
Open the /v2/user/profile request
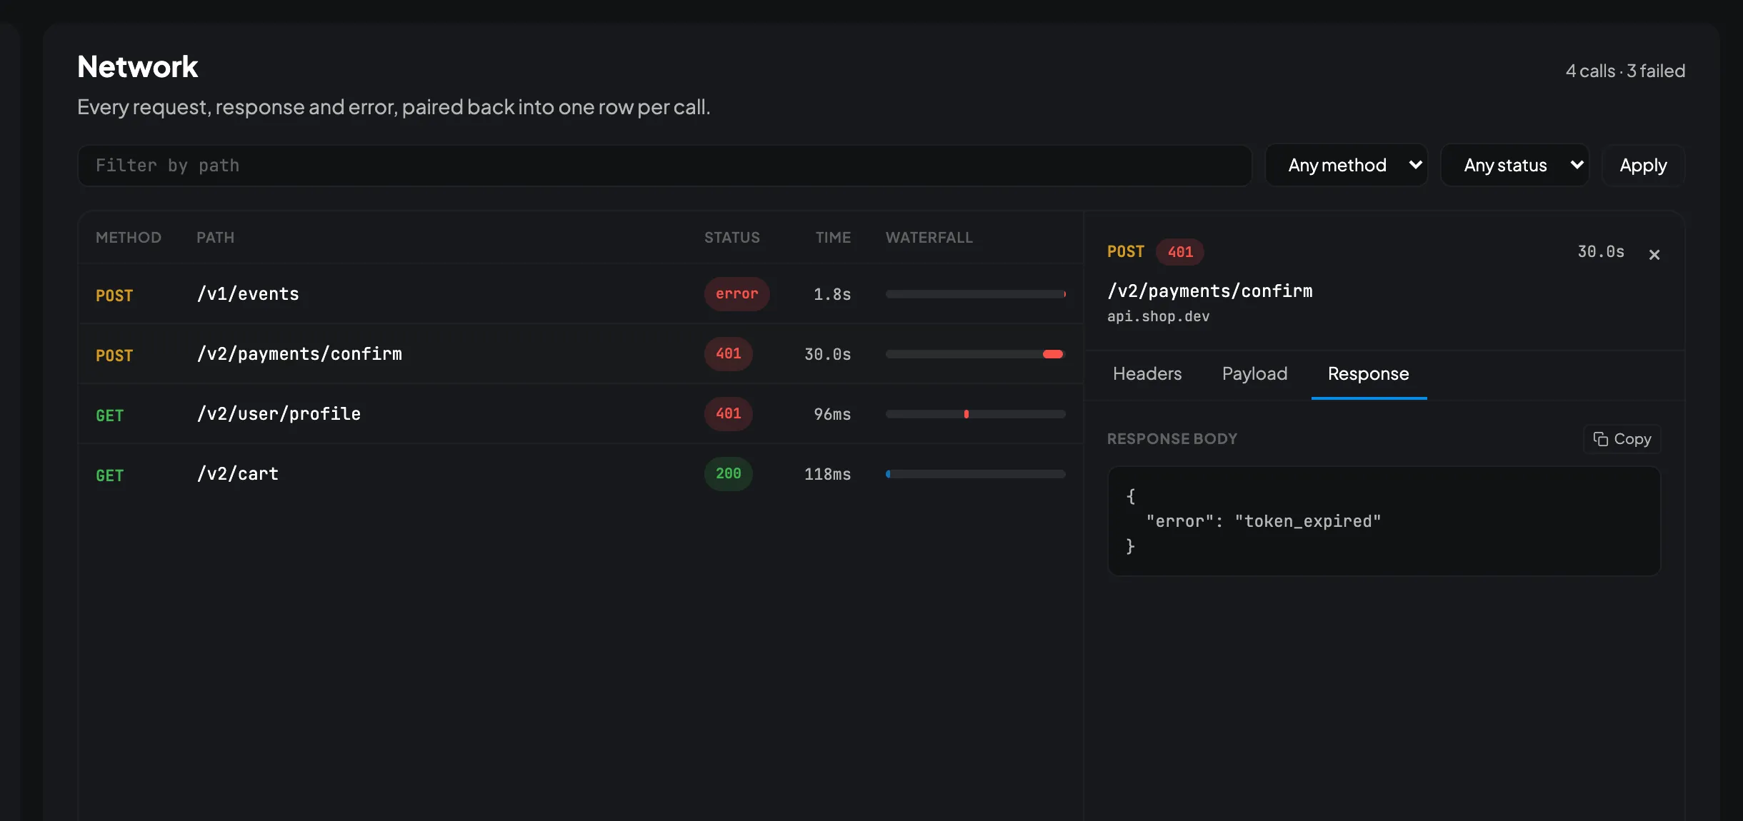pyautogui.click(x=581, y=414)
